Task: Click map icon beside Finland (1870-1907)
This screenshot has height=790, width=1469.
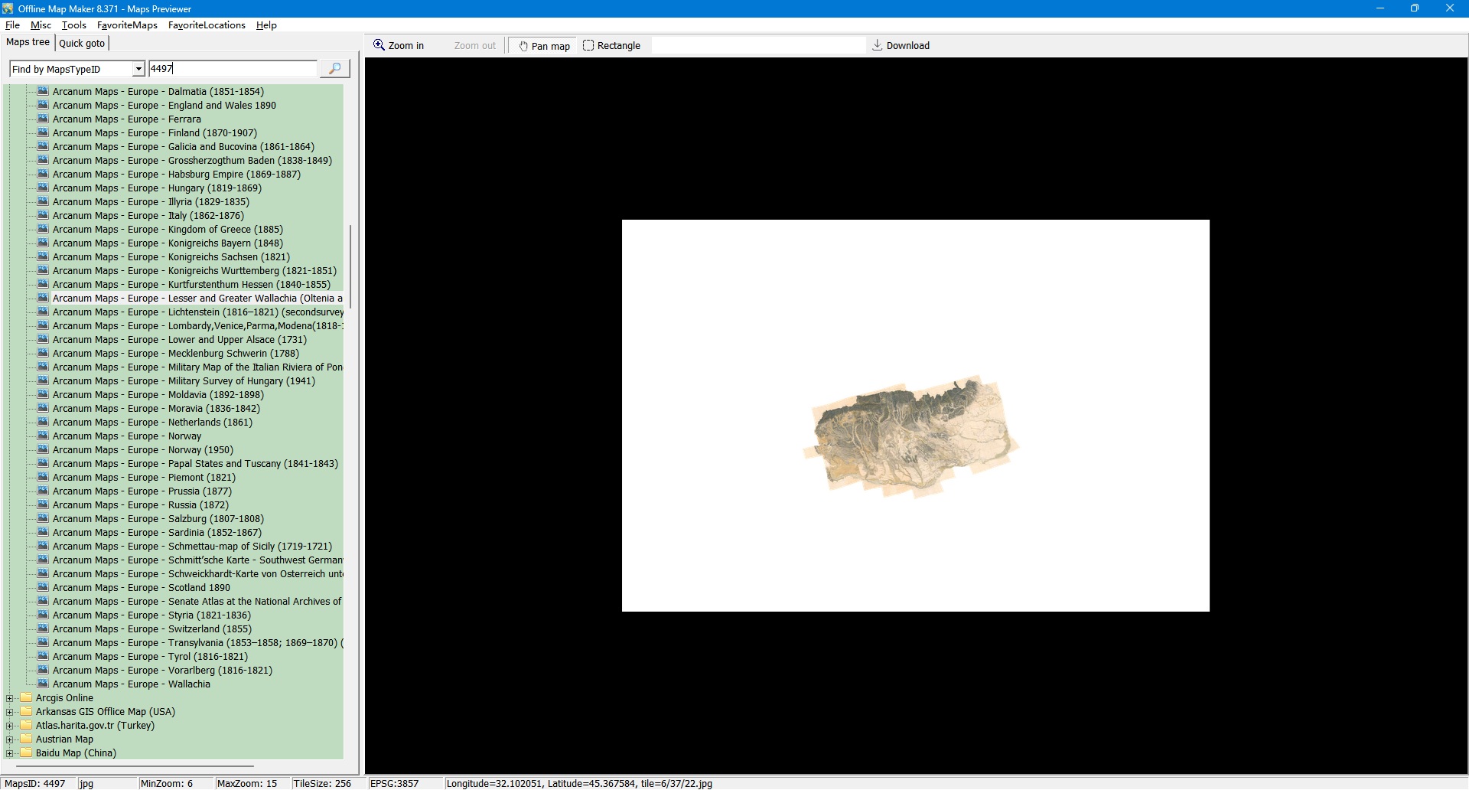Action: [43, 133]
